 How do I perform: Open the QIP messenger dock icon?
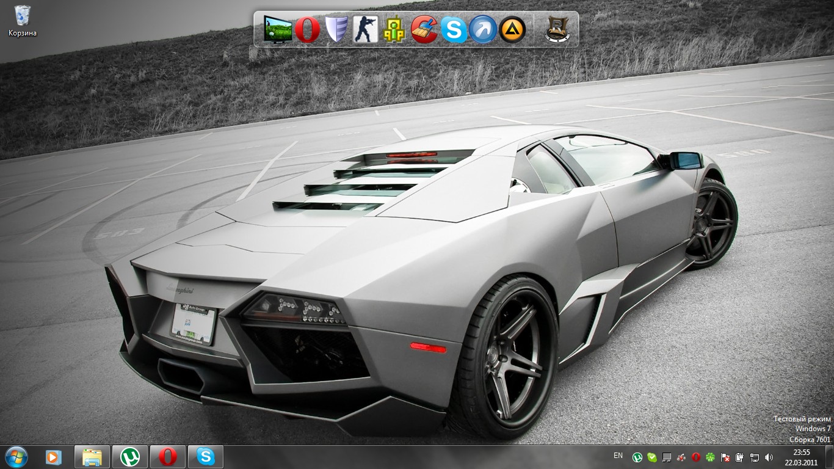pyautogui.click(x=395, y=29)
